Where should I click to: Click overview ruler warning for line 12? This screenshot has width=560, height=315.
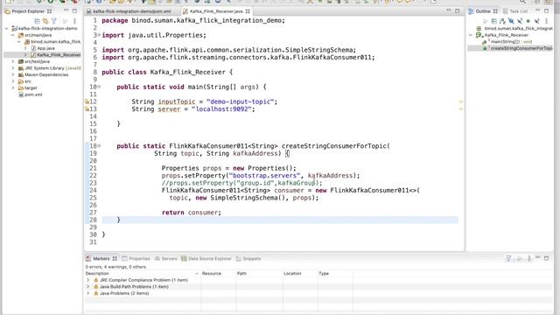[x=461, y=101]
